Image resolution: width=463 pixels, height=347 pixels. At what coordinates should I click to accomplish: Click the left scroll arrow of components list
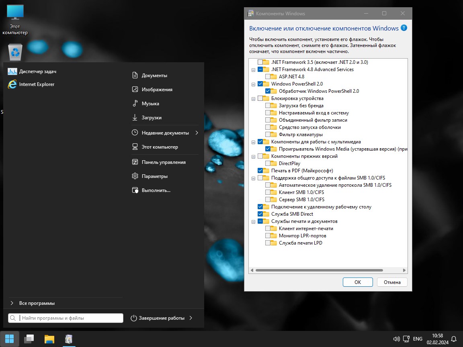[252, 270]
